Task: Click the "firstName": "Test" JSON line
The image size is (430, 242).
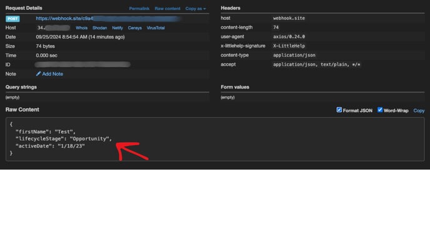Action: click(46, 132)
